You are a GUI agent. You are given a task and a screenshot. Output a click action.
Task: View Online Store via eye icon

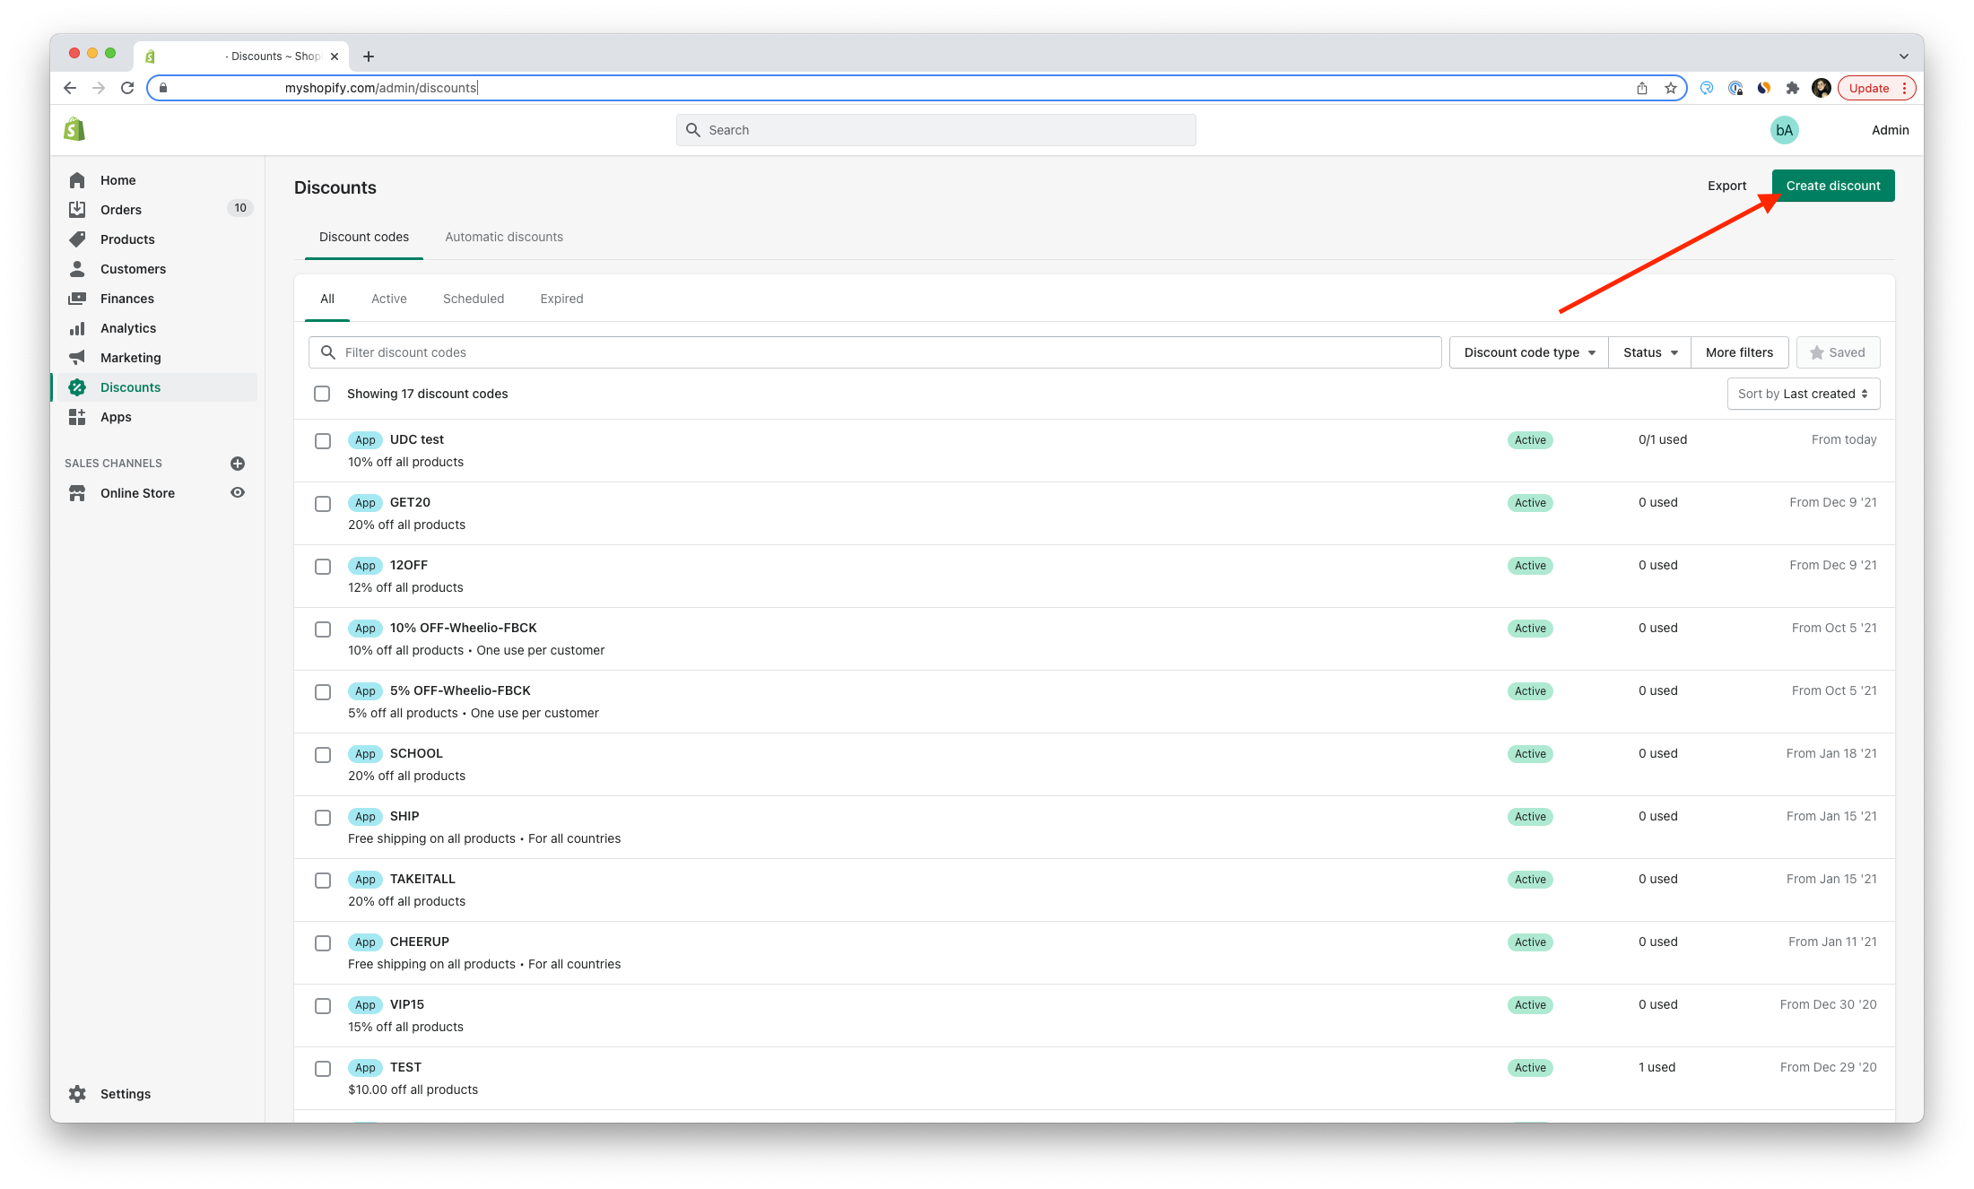click(238, 493)
